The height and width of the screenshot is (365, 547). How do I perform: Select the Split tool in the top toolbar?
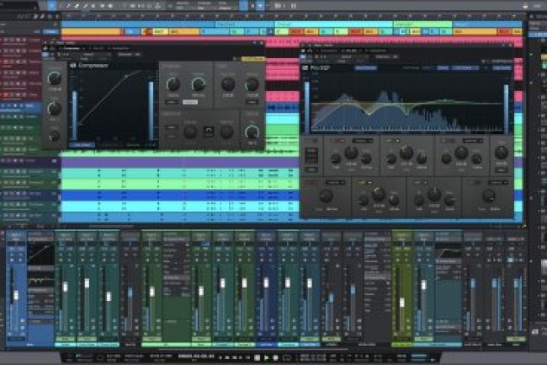click(x=68, y=6)
